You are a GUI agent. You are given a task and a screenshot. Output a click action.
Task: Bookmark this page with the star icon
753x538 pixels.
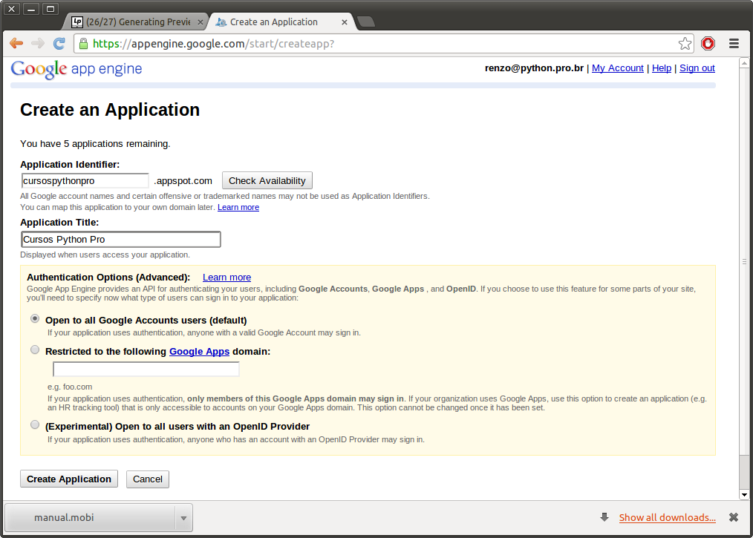[685, 43]
